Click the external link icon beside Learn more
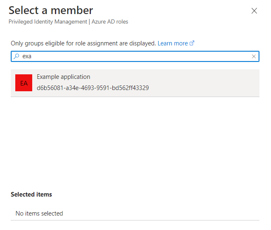271x230 pixels. click(x=192, y=43)
